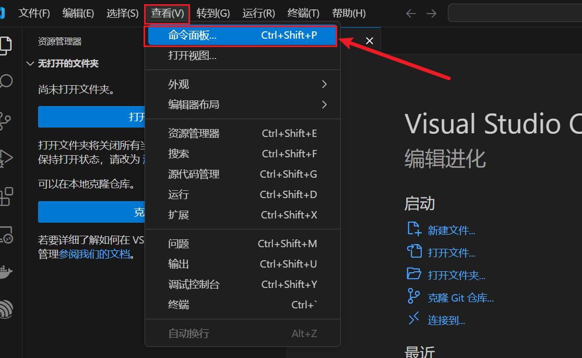Screen dimensions: 582x358
Task: Select 扩展 menu entry
Action: [x=242, y=215]
